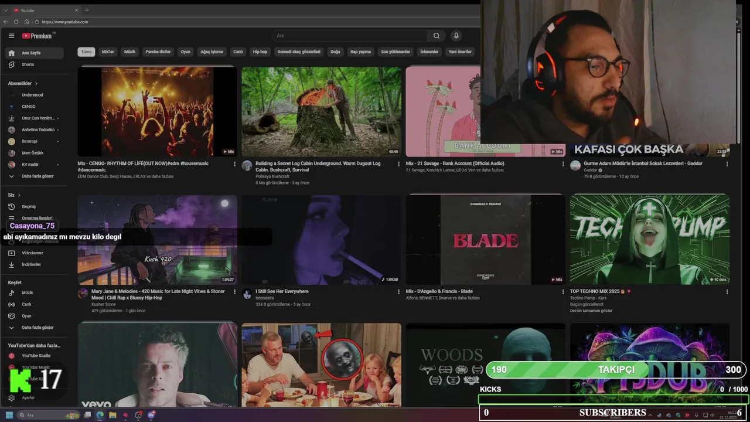Image resolution: width=750 pixels, height=422 pixels.
Task: Click the search magnifier button
Action: 437,36
